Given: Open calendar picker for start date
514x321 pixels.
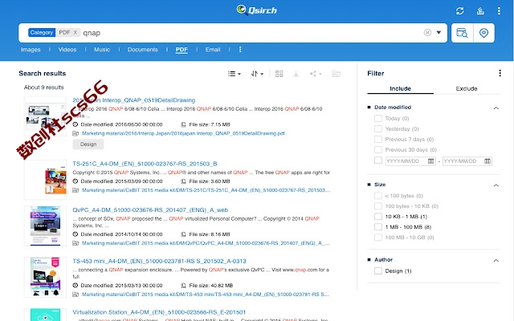Looking at the screenshot, I should 430,161.
